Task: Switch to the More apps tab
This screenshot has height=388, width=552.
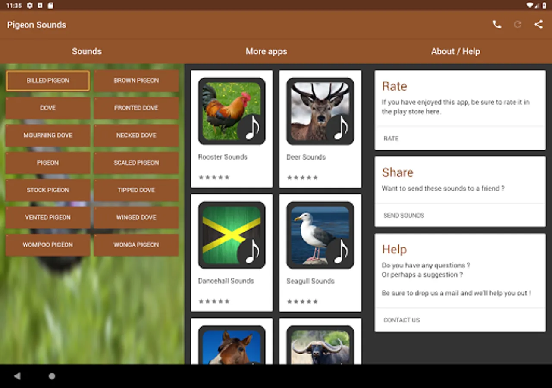Action: pos(266,51)
